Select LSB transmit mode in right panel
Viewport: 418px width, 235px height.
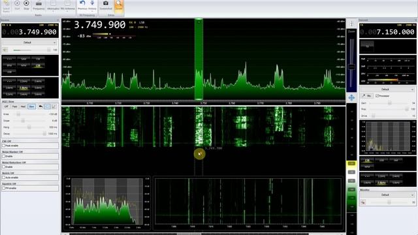[x=367, y=160]
